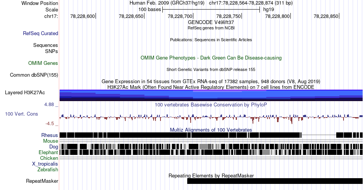363x190 pixels.
Task: Click the Publications: Sequences in Scientific Articles title
Action: click(211, 40)
